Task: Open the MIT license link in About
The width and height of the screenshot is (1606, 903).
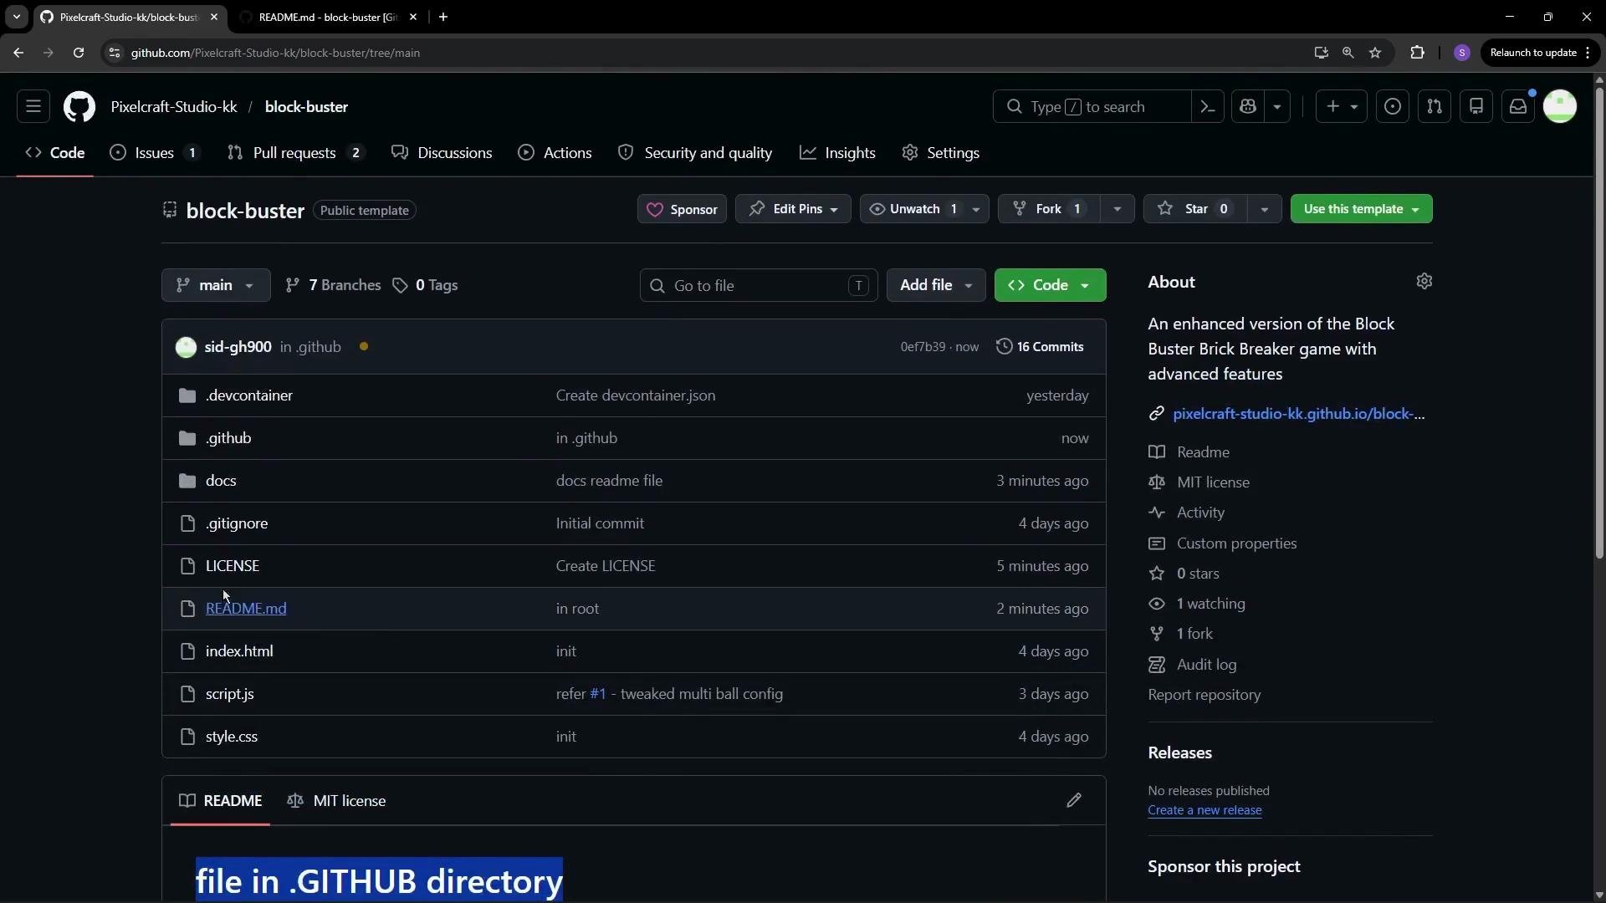Action: 1213,482
